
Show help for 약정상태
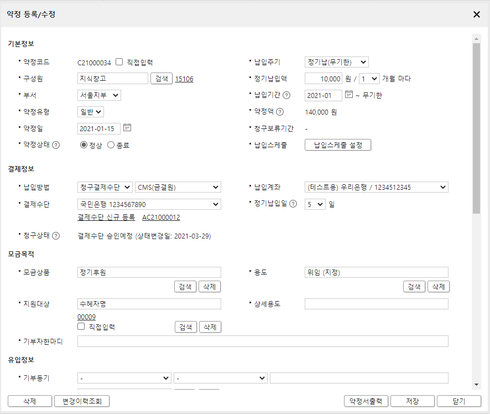click(56, 145)
